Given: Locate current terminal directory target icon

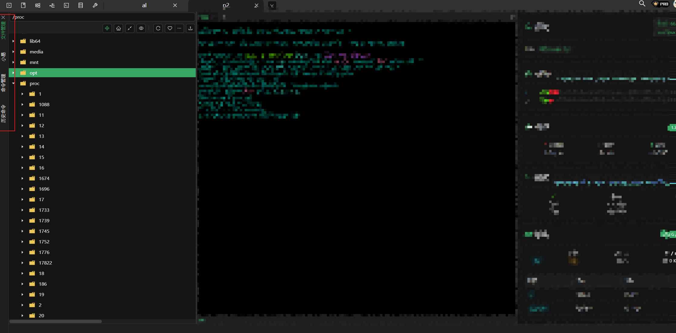Looking at the screenshot, I should (x=107, y=28).
